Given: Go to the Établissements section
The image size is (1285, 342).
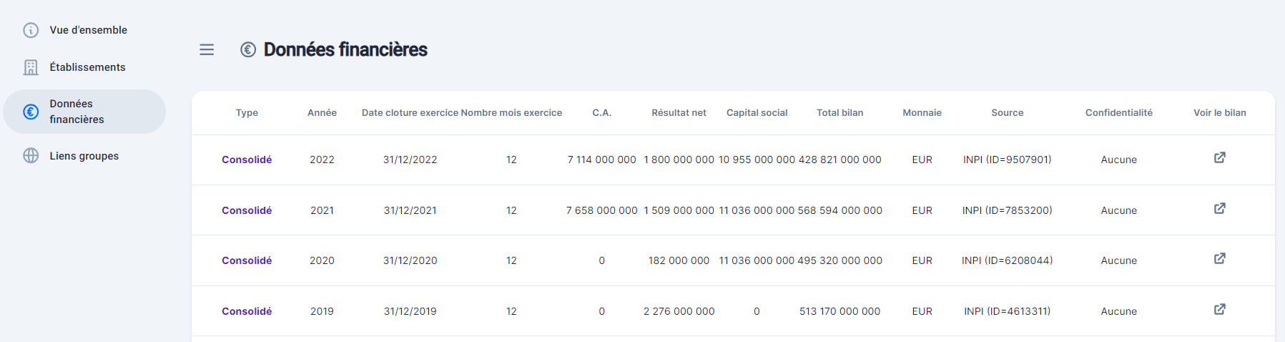Looking at the screenshot, I should 84,67.
